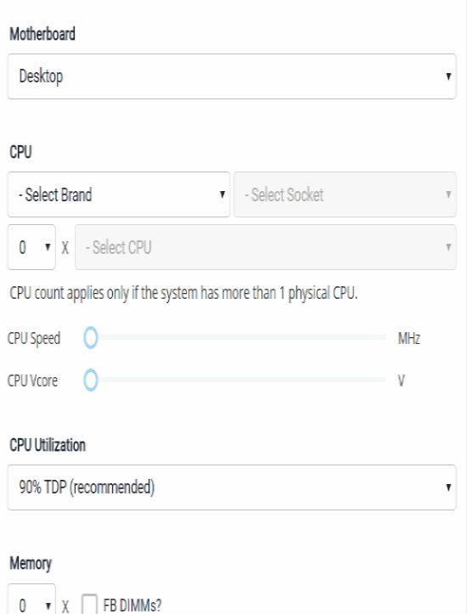The width and height of the screenshot is (467, 614).
Task: Open the CPU Utilization dropdown
Action: pos(232,487)
